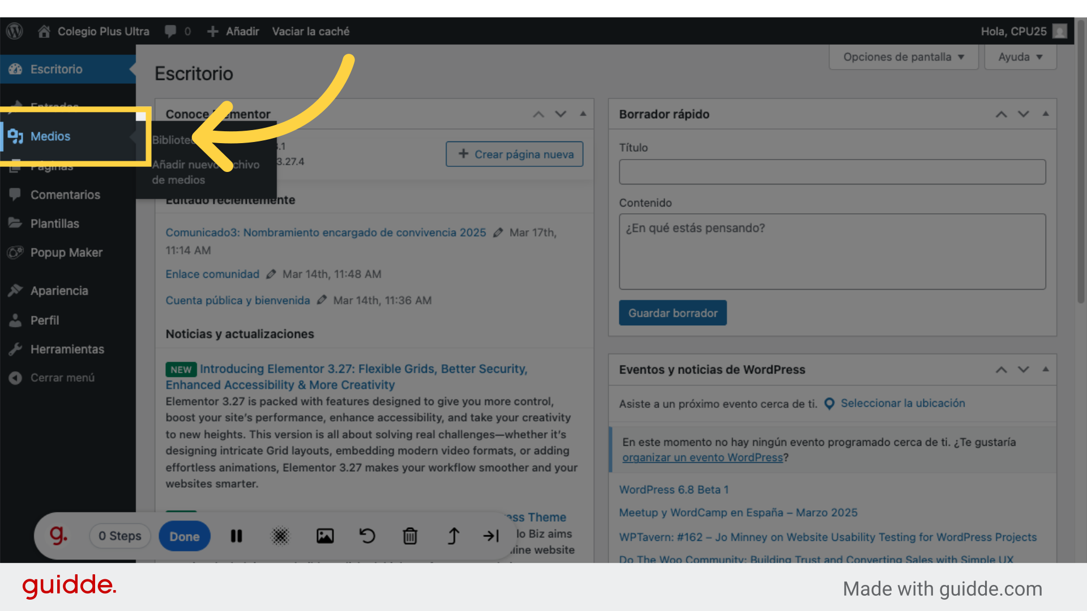Open Hola, CPU25 account menu
Image resolution: width=1087 pixels, height=611 pixels.
(1024, 31)
